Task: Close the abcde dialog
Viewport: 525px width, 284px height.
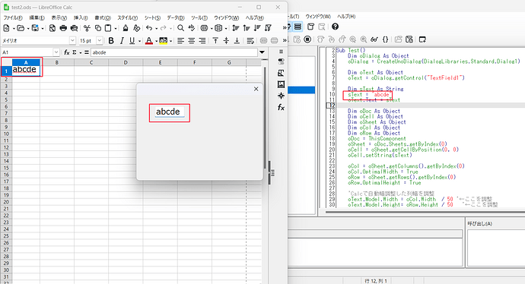Action: (x=256, y=89)
